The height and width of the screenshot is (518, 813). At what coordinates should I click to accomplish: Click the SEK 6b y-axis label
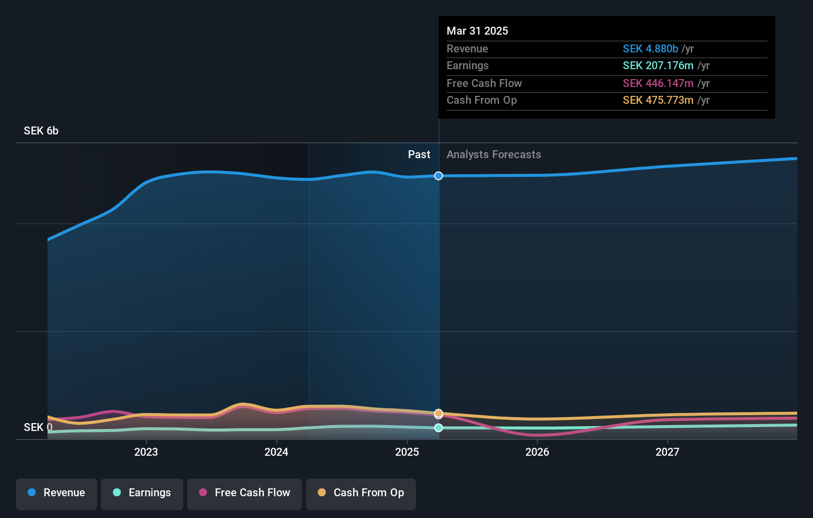41,130
